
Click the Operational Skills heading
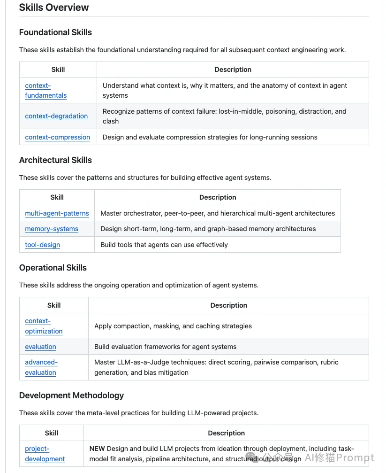tap(53, 268)
